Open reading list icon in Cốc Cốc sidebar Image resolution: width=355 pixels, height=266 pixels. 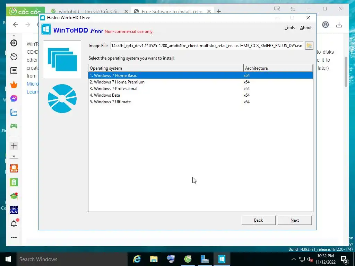click(14, 71)
